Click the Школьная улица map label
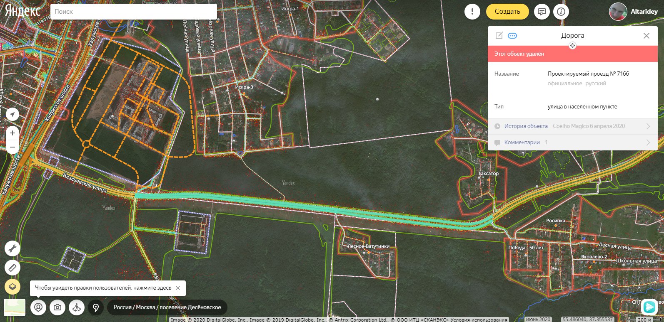664x322 pixels. [x=637, y=261]
